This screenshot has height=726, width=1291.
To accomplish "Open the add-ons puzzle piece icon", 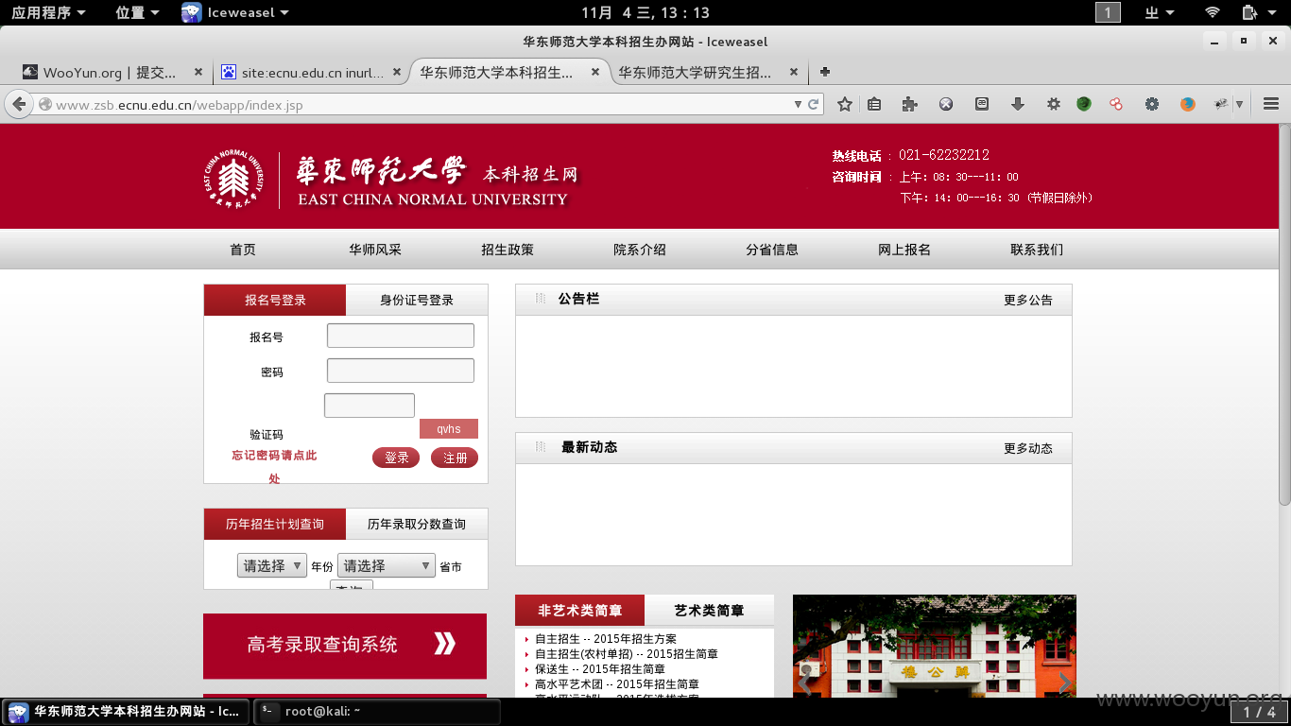I will [x=910, y=105].
